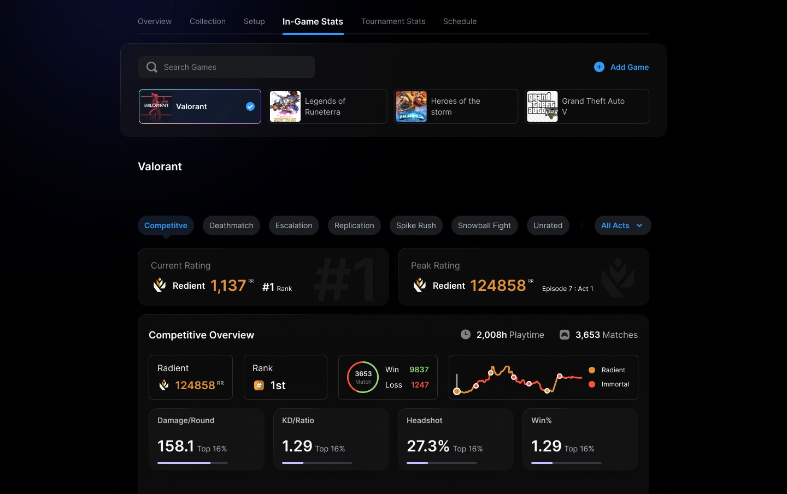This screenshot has width=787, height=494.
Task: Click the Valorant game logo thumbnail
Action: coord(156,106)
